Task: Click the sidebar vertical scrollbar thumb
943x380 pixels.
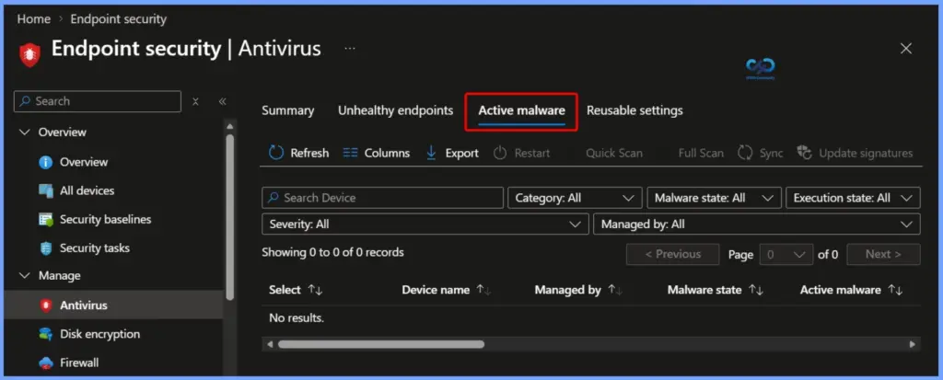Action: click(x=229, y=216)
